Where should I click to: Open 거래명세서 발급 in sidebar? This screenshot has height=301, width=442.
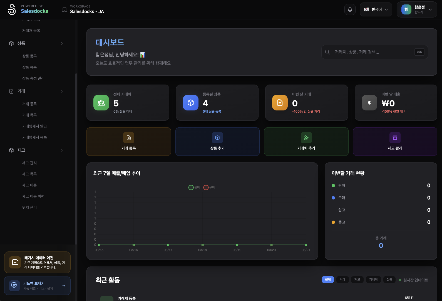point(34,126)
